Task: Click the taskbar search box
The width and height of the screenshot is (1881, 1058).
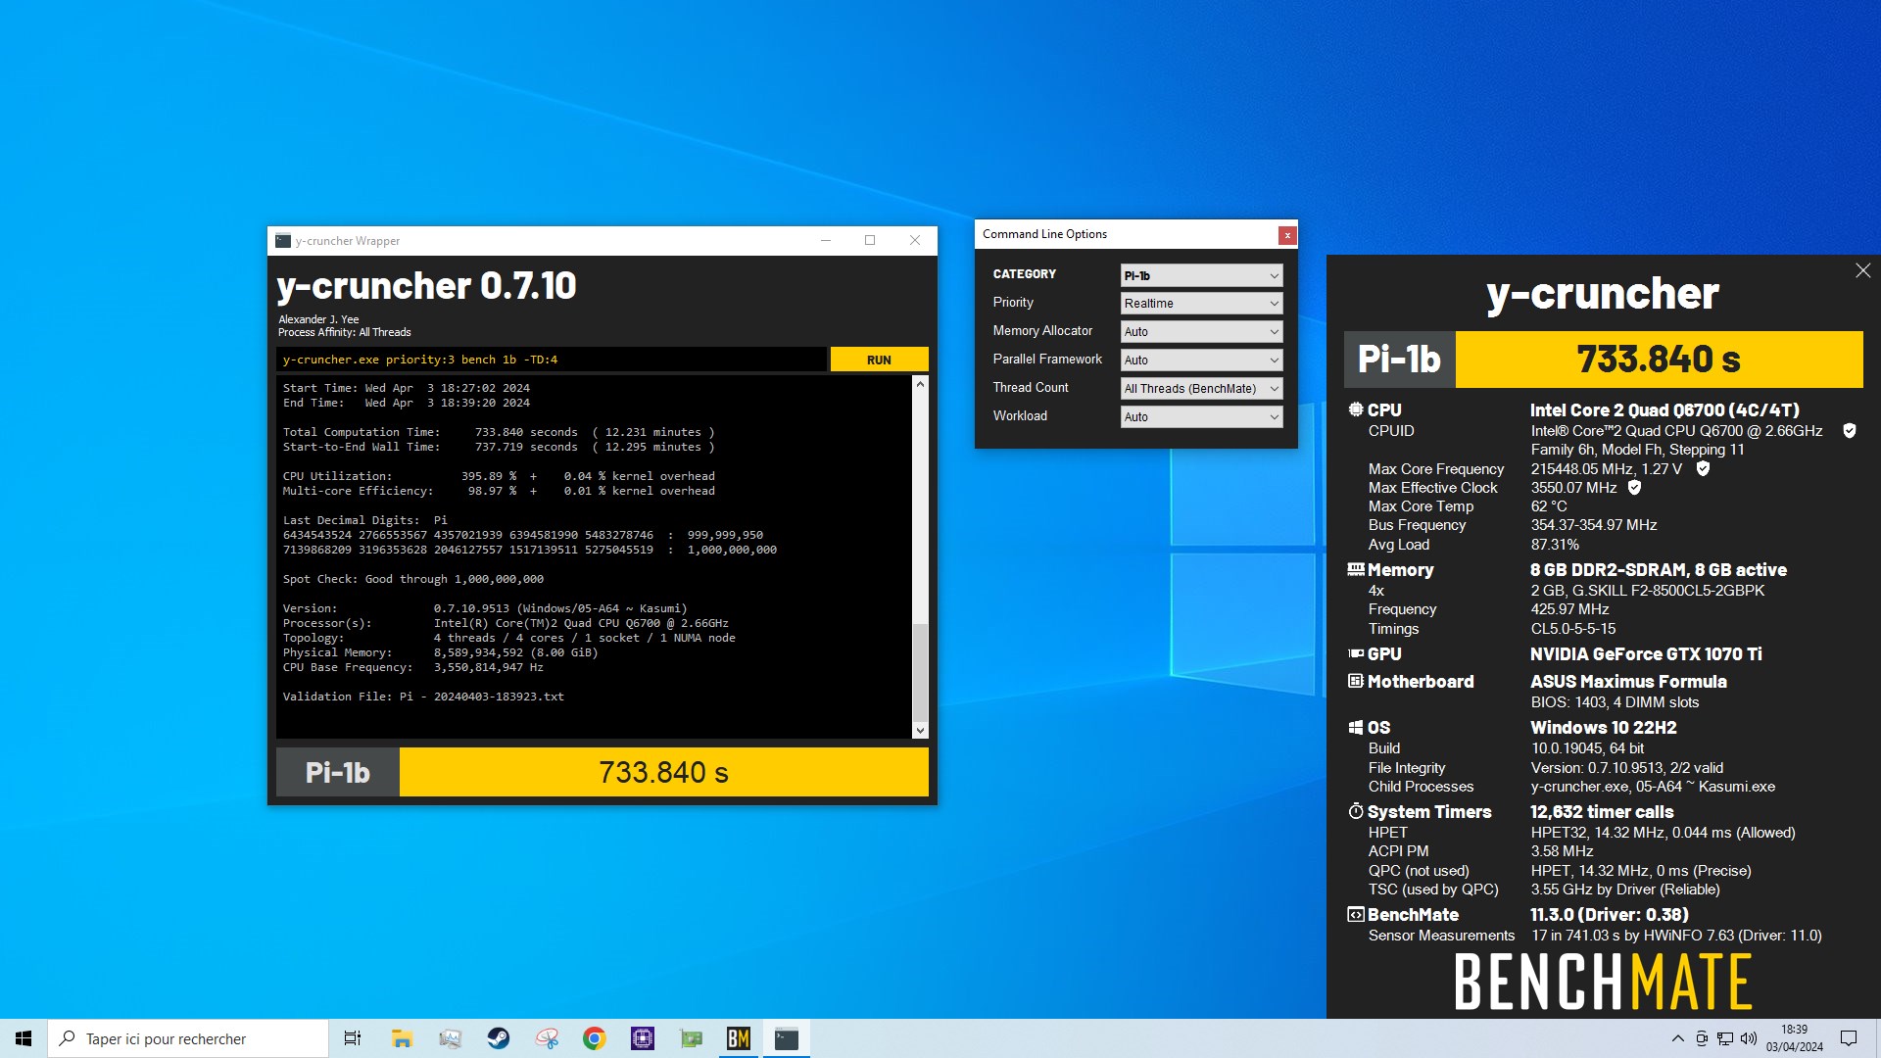Action: tap(188, 1038)
